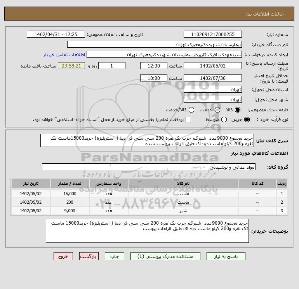Click the buyer organization name field
The width and height of the screenshot is (299, 289).
pos(155,44)
